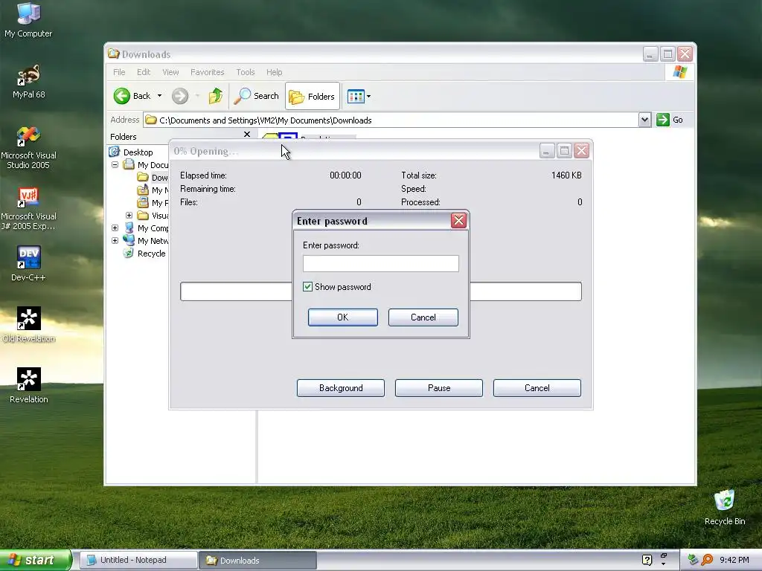This screenshot has height=571, width=762.
Task: Cancel the opening operation
Action: 537,388
